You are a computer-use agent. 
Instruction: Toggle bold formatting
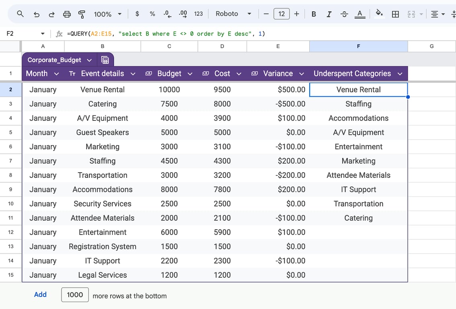[314, 14]
